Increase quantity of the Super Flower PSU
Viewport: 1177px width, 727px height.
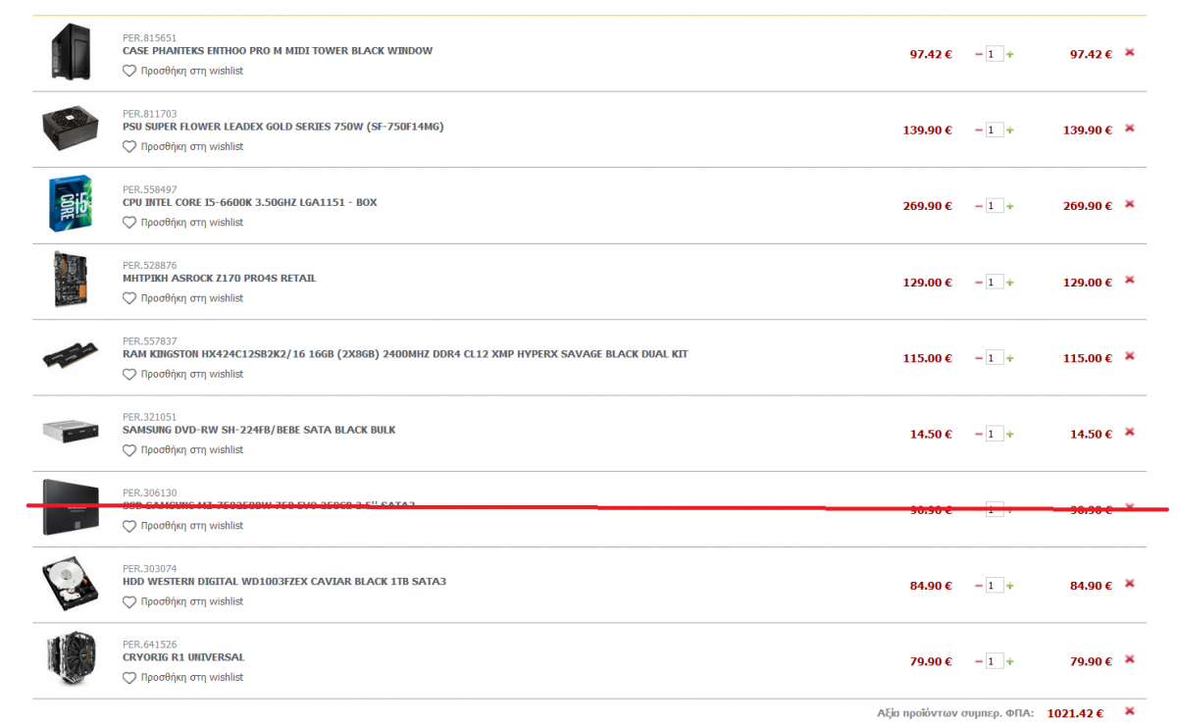click(x=1010, y=130)
